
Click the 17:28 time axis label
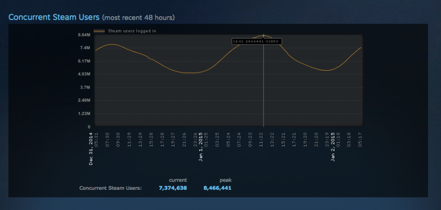[x=162, y=139]
